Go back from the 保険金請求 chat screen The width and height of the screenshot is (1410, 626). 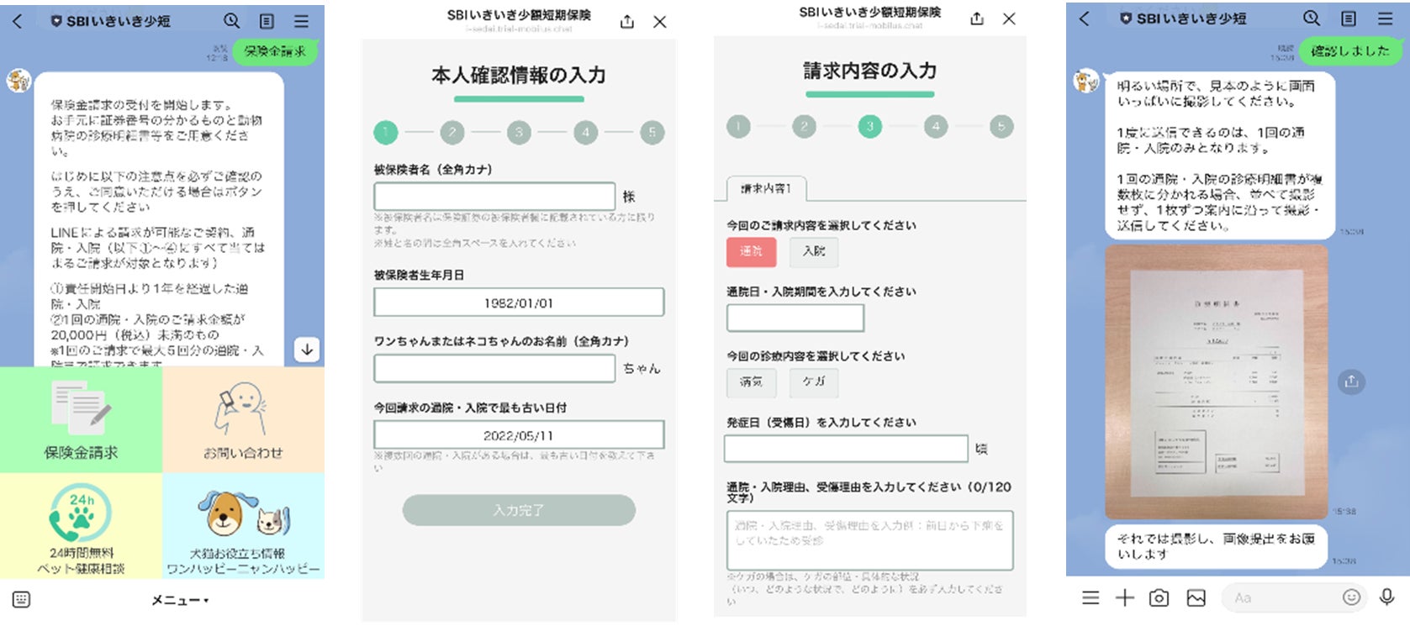(18, 21)
